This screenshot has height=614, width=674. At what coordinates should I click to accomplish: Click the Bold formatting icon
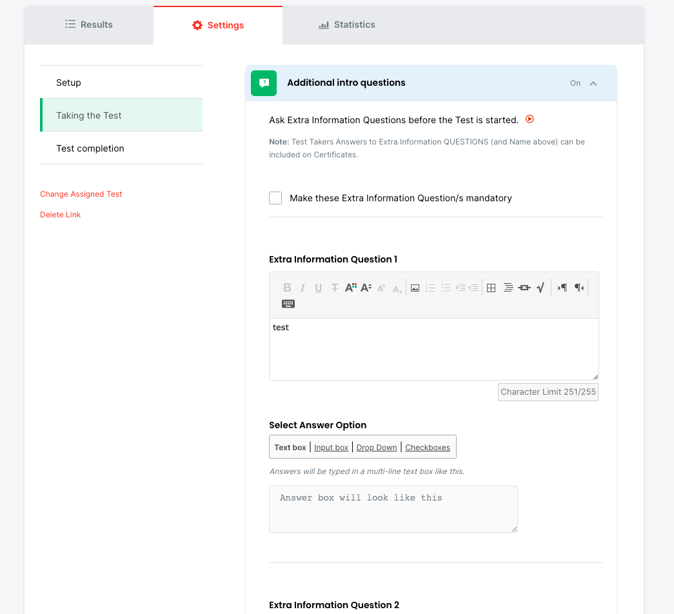coord(287,288)
